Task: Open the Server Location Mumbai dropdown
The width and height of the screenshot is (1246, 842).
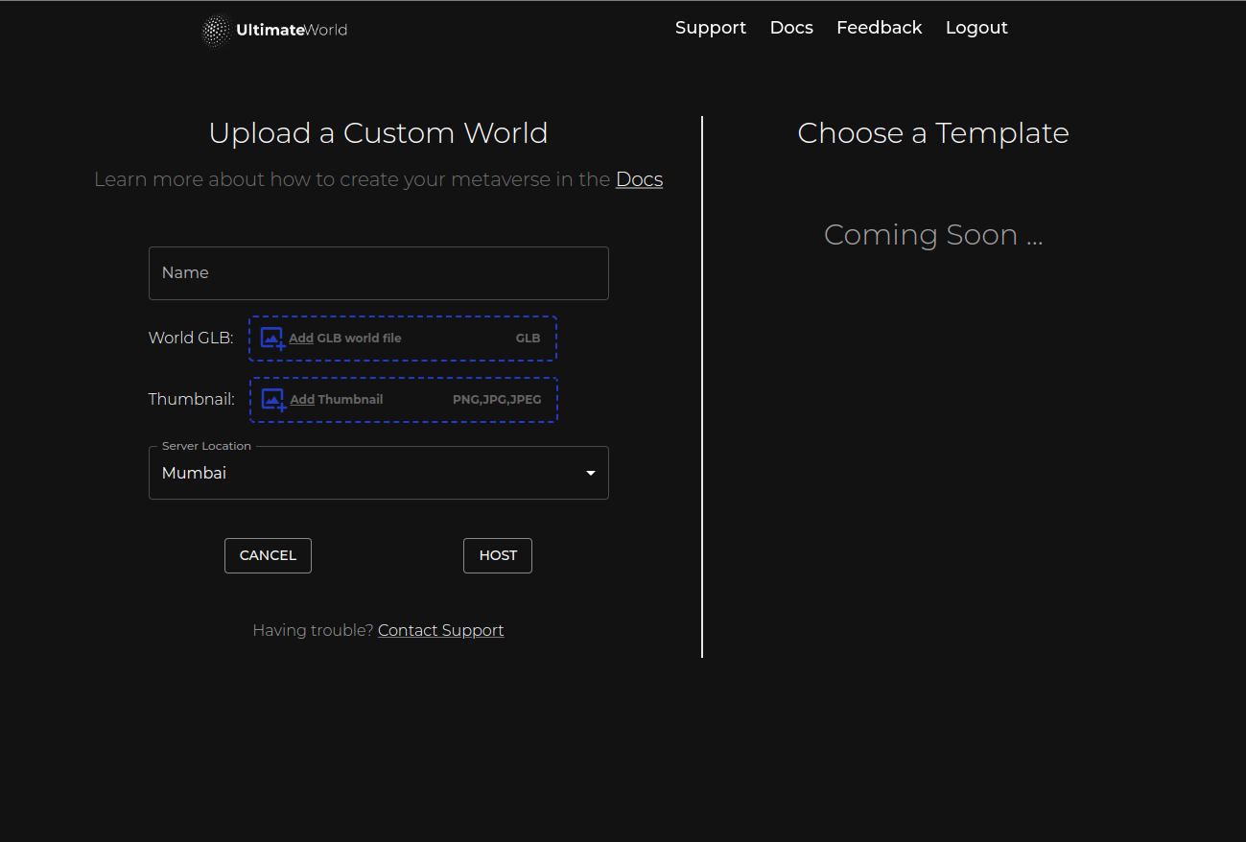Action: [x=379, y=473]
